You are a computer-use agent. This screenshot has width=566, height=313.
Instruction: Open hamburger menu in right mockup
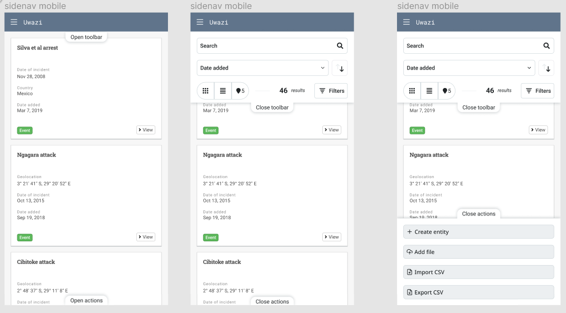tap(406, 22)
